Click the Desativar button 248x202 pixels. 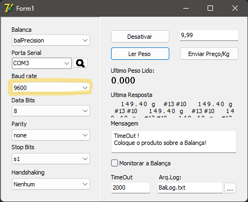click(x=140, y=37)
